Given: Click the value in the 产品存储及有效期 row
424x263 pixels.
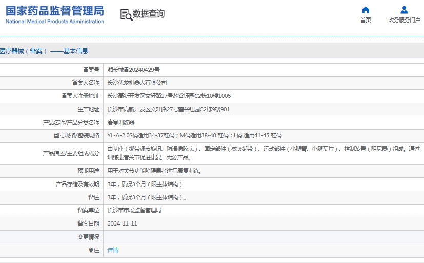Looking at the screenshot, I should pyautogui.click(x=145, y=184).
